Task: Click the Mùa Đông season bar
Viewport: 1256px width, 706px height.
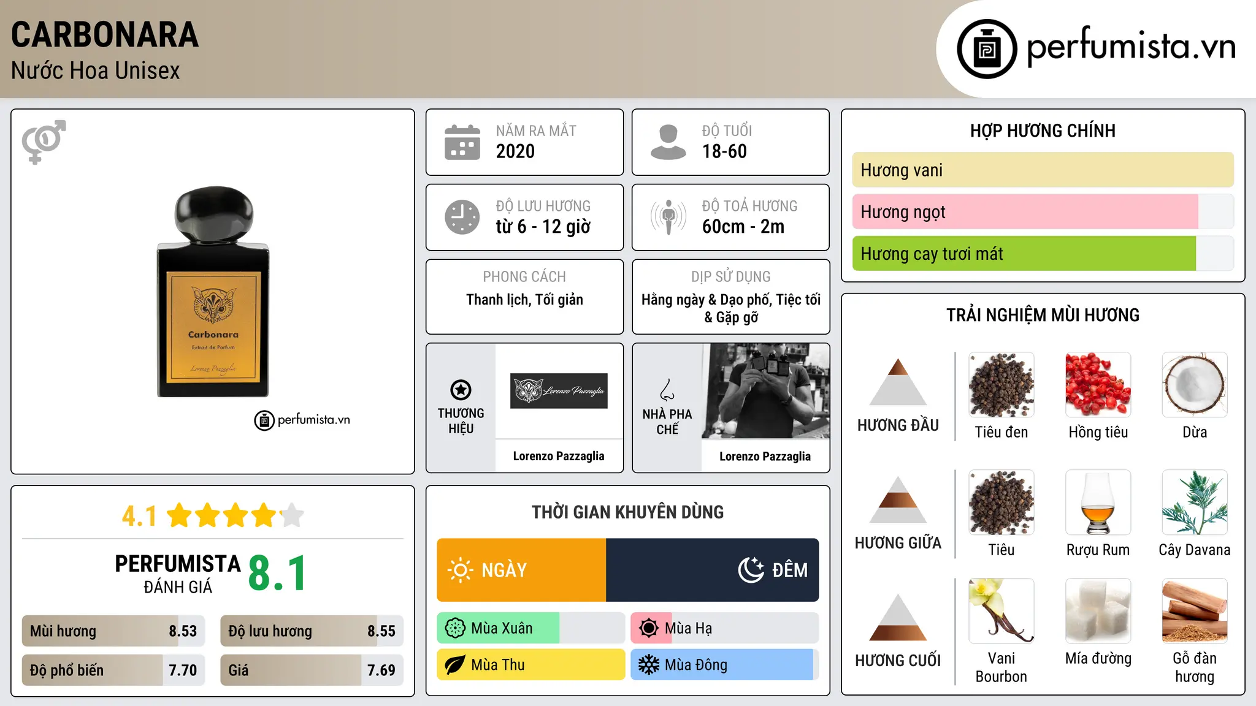Action: pyautogui.click(x=725, y=665)
